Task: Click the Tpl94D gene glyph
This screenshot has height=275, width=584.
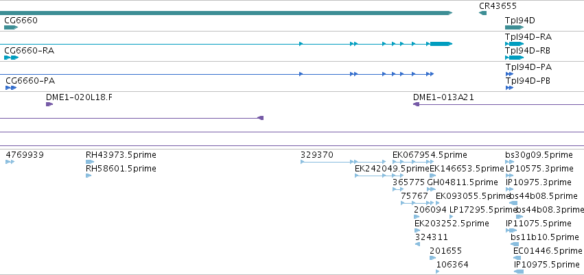Action: (x=515, y=27)
